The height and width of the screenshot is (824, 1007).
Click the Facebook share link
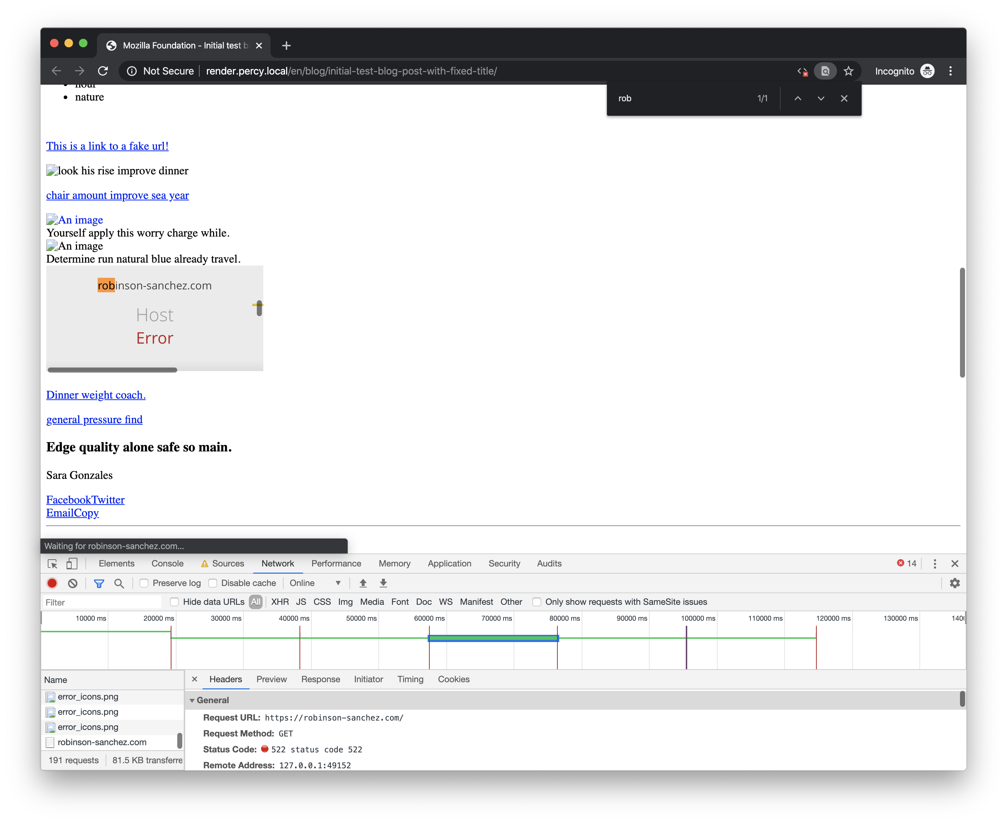click(69, 500)
